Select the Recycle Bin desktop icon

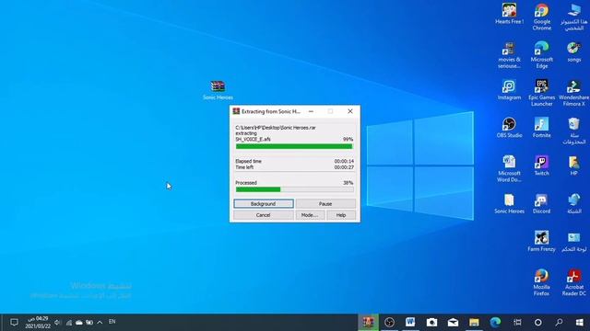(x=573, y=131)
